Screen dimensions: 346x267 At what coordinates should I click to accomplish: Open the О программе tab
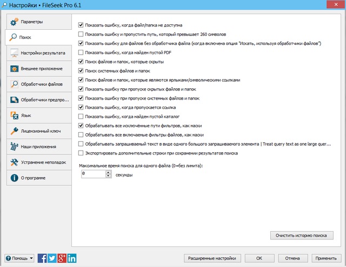tap(39, 178)
